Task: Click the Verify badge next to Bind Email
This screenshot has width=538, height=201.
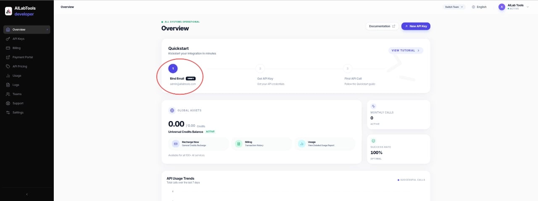Action: (191, 78)
